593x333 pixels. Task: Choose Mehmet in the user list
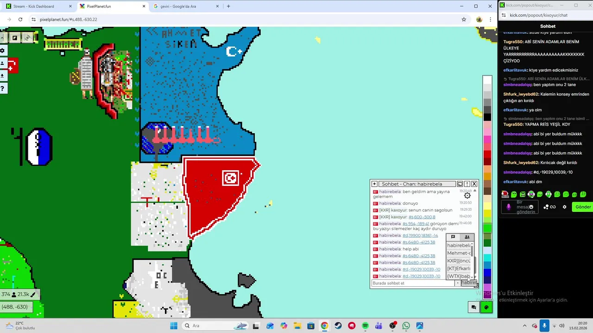[459, 253]
